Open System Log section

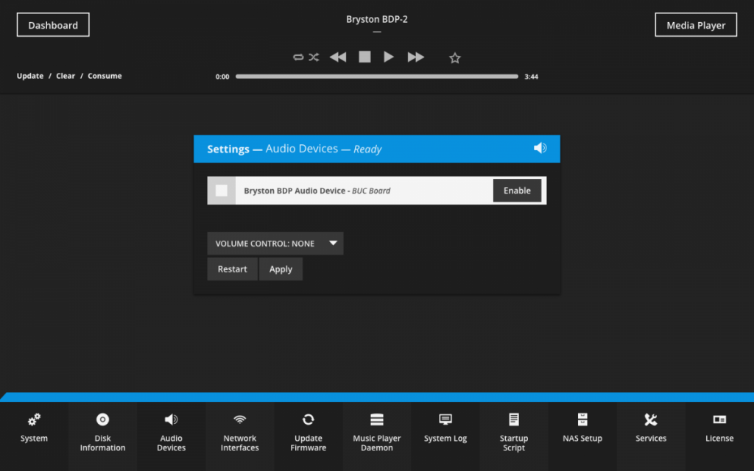click(x=445, y=436)
